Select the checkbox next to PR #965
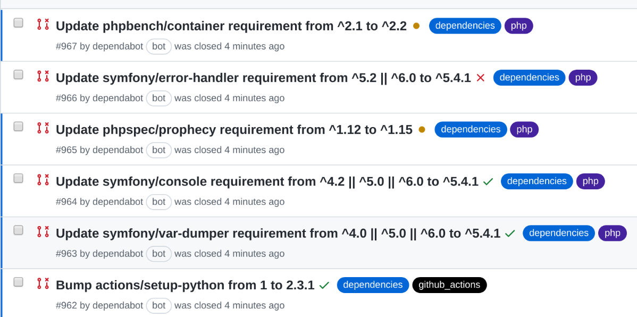Image resolution: width=637 pixels, height=317 pixels. point(18,126)
